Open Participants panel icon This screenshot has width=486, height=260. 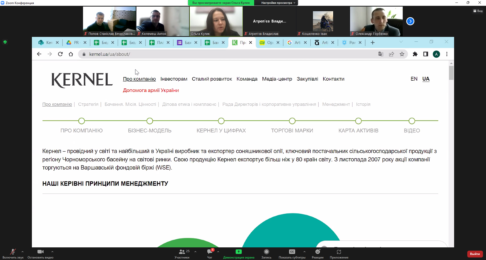point(182,252)
